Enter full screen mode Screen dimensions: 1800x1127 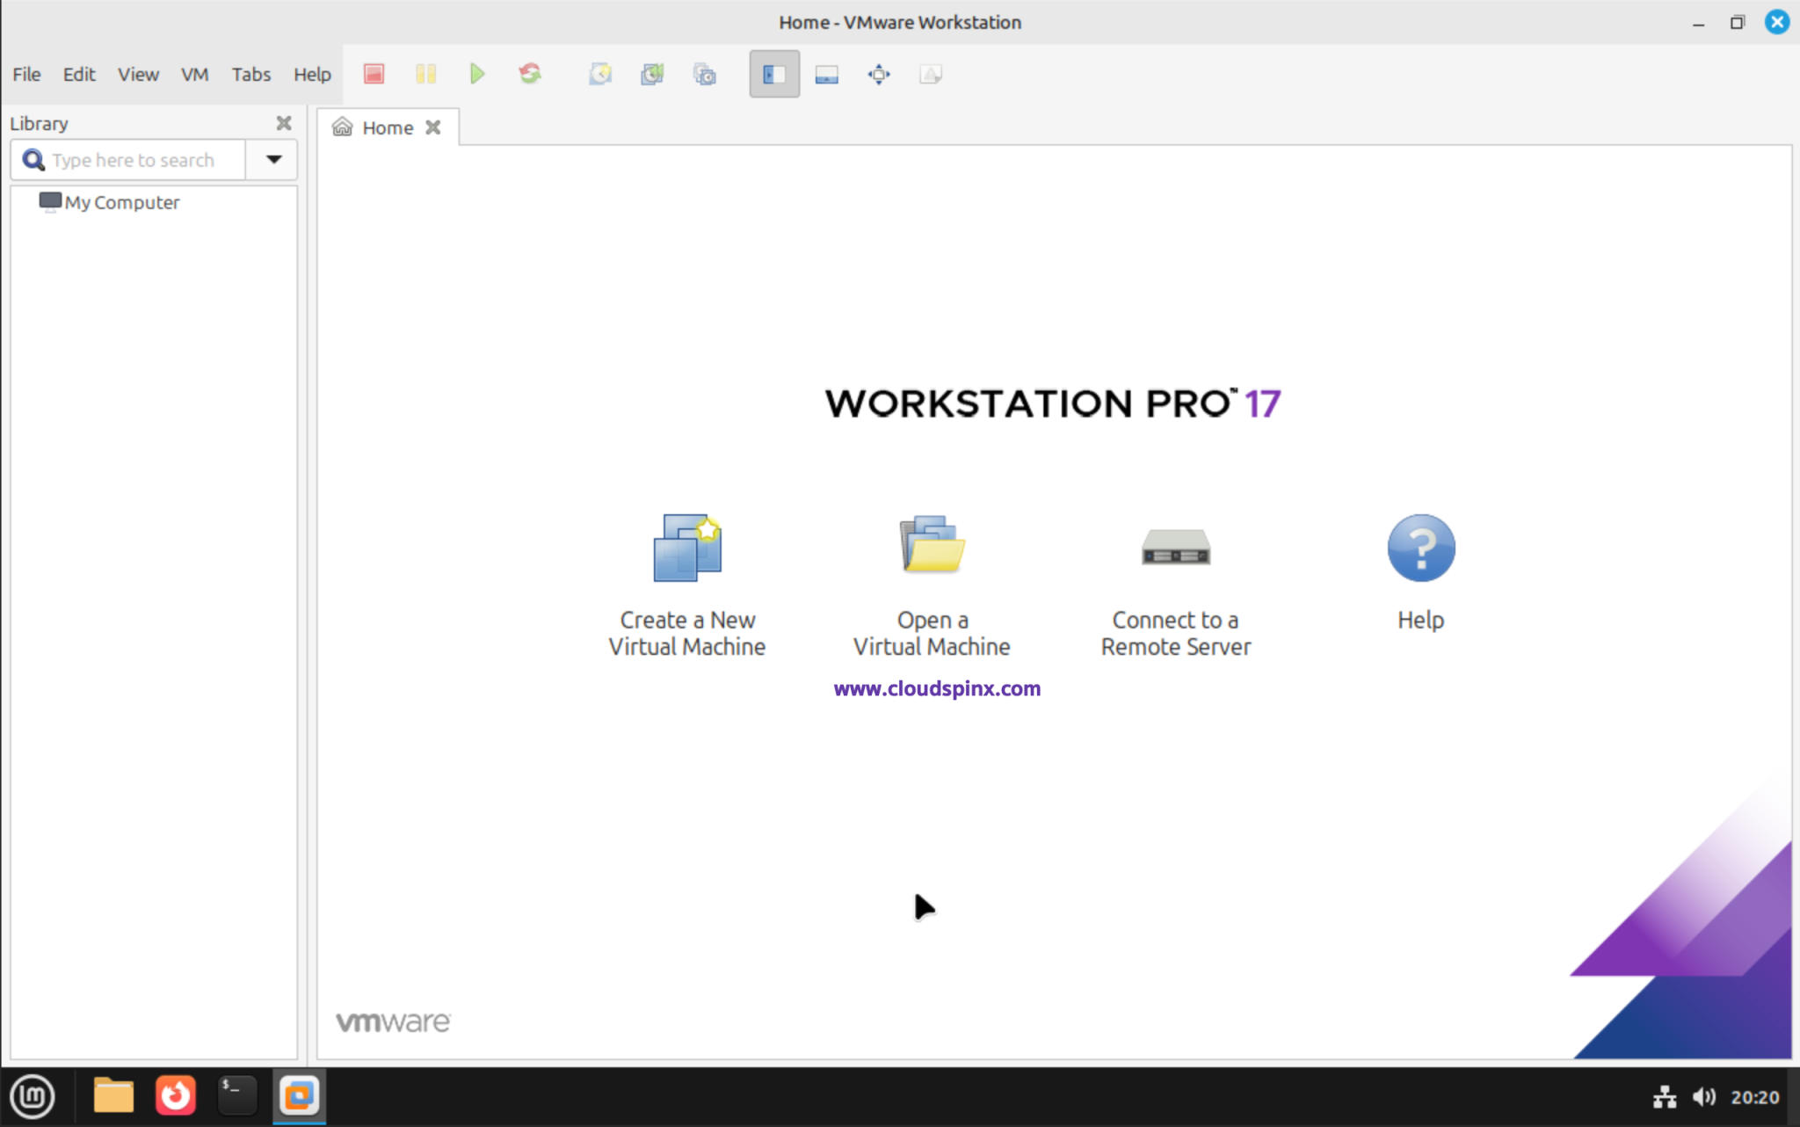[878, 74]
